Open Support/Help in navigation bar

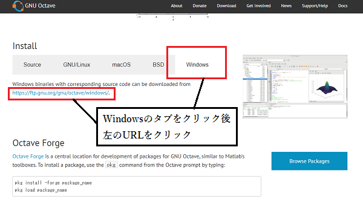[x=315, y=6]
